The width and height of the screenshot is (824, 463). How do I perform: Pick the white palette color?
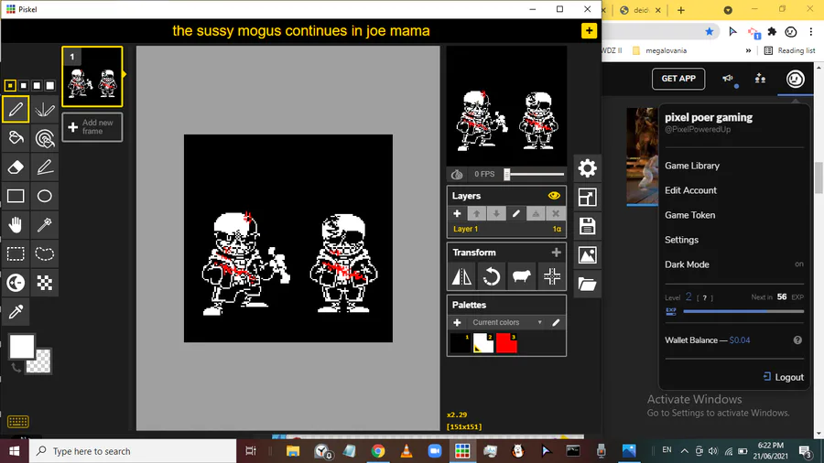(x=483, y=343)
